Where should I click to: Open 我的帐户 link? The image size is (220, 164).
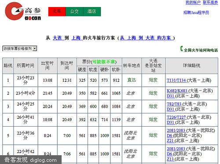click(x=193, y=3)
